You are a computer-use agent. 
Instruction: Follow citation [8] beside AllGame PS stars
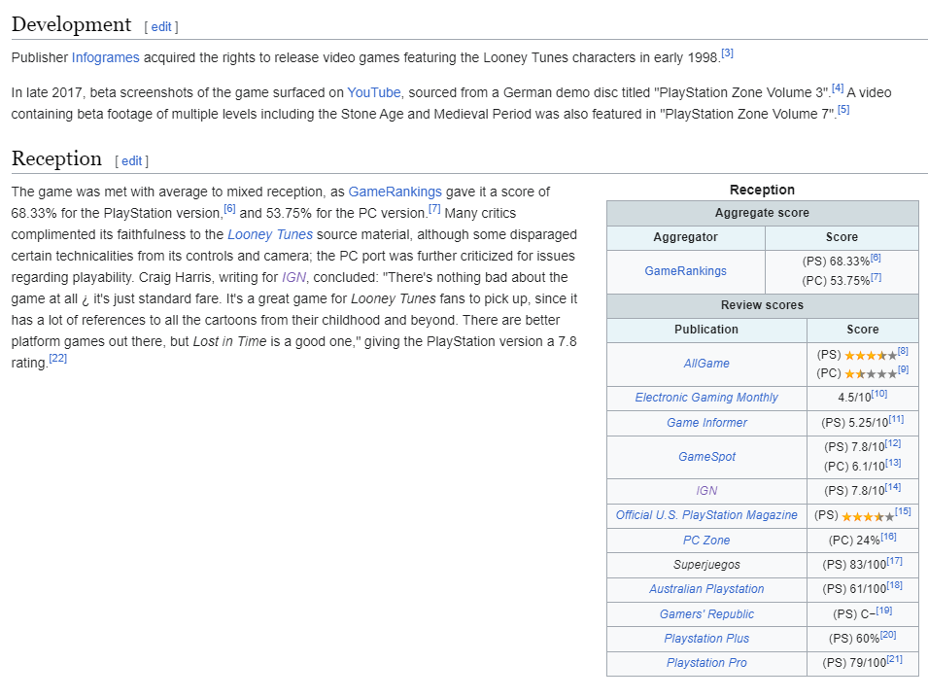tap(903, 351)
